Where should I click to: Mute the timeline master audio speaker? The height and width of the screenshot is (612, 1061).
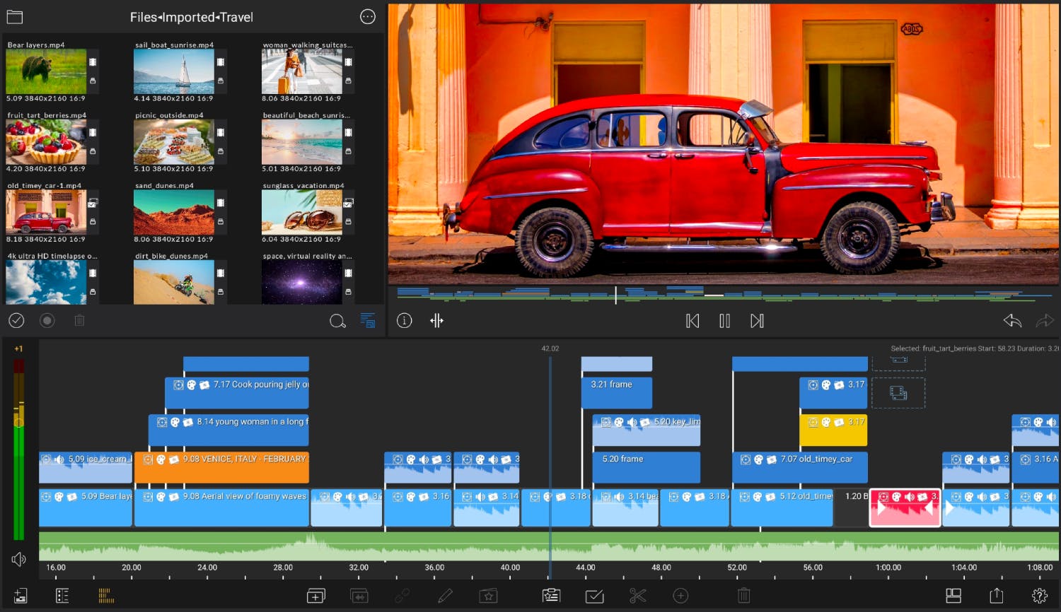point(19,560)
